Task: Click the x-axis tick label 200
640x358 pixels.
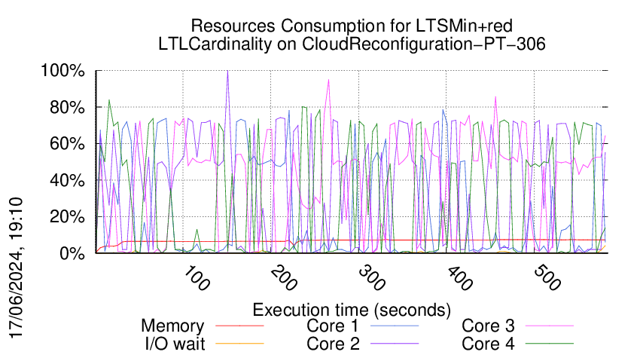Action: coord(284,278)
